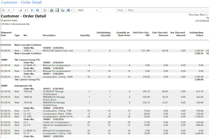Stop report rendering
Screen dimensions: 209x138
(x=45, y=10)
